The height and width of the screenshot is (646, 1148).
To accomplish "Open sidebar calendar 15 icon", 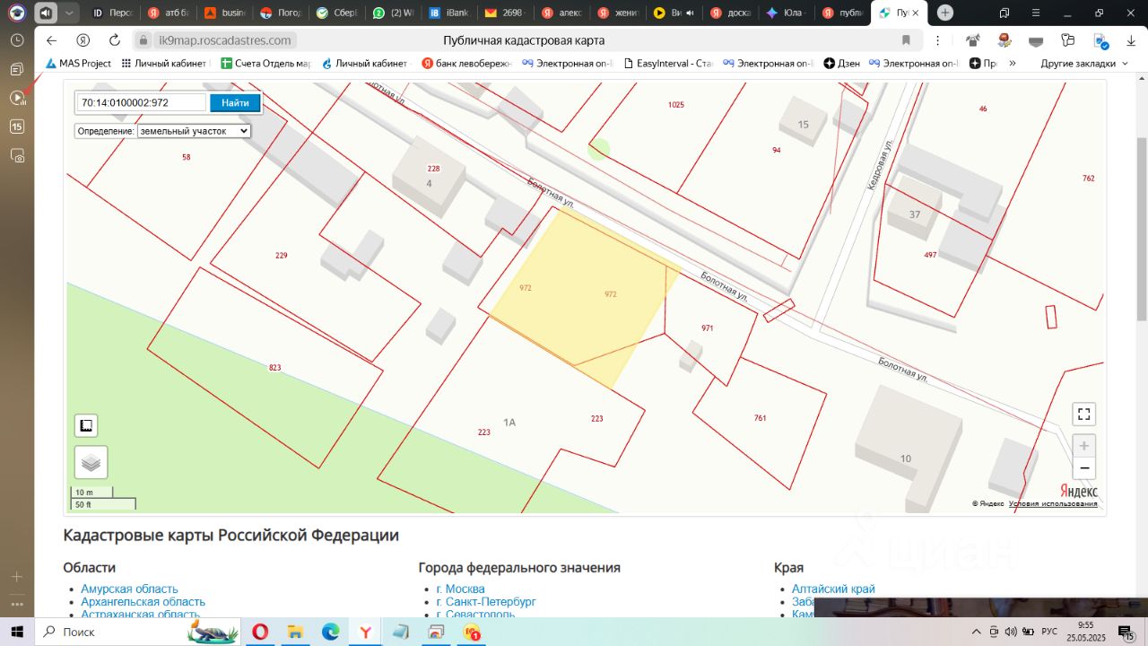I will click(x=16, y=127).
